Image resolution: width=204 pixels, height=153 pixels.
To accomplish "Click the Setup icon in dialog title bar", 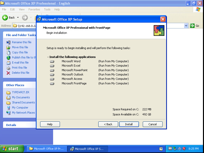I will (39, 19).
